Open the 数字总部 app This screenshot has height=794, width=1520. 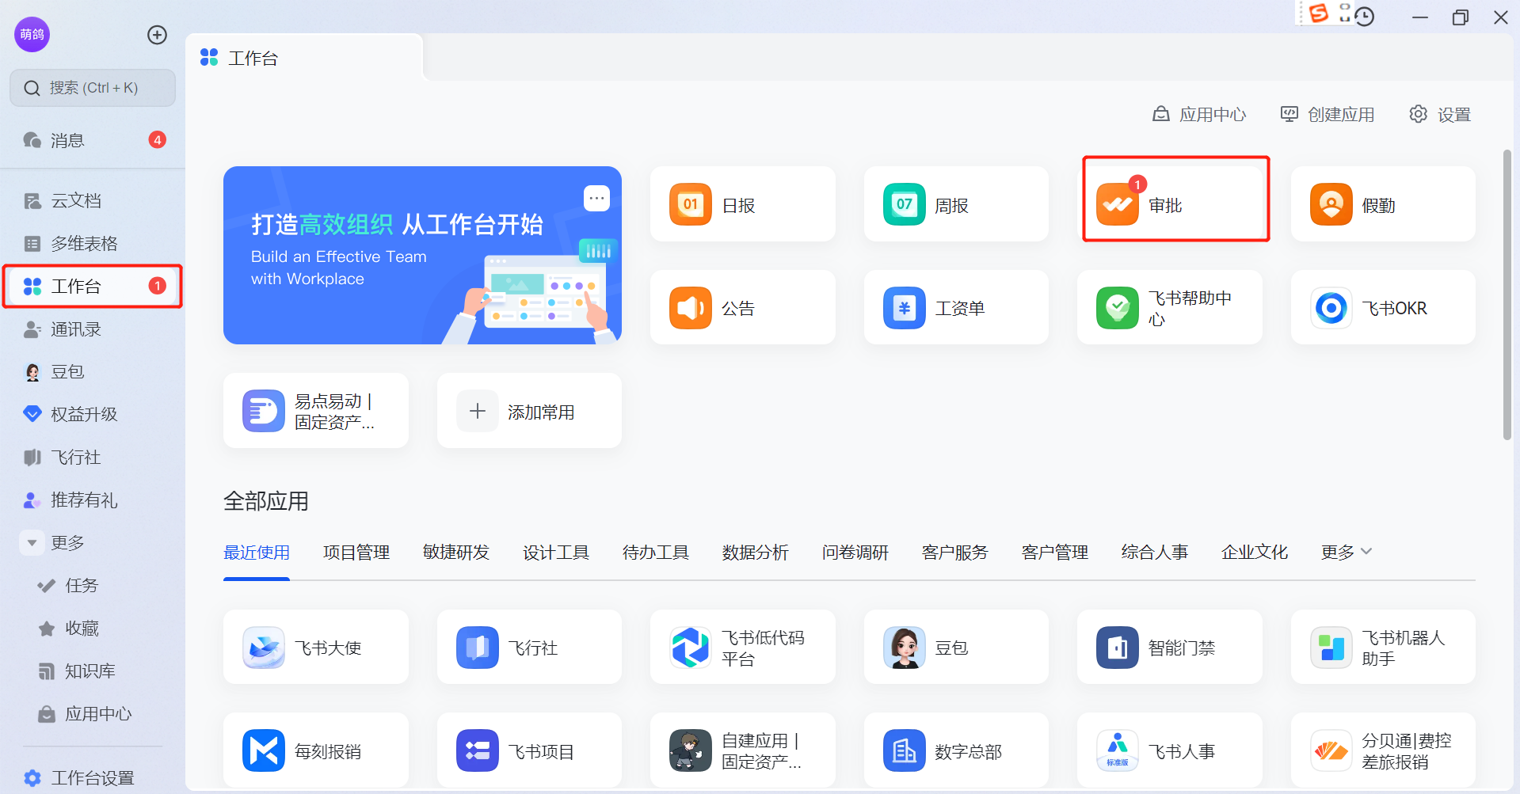click(956, 750)
